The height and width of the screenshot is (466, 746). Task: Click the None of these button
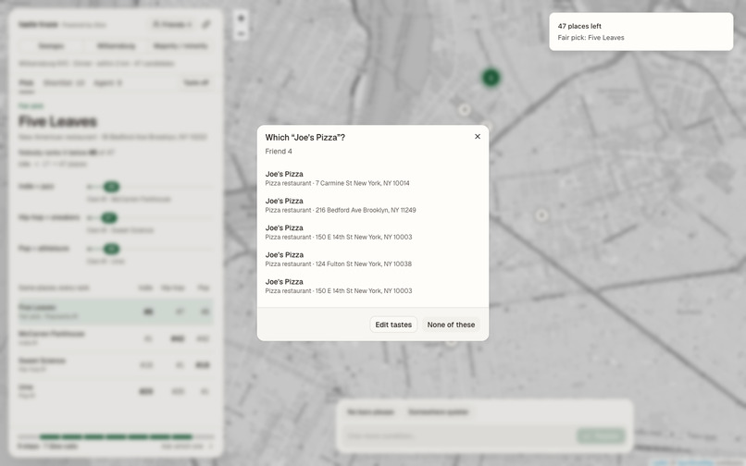(x=451, y=325)
